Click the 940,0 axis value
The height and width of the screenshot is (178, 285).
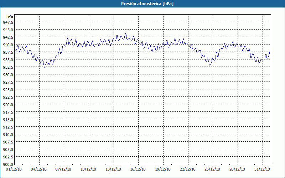tap(8, 45)
